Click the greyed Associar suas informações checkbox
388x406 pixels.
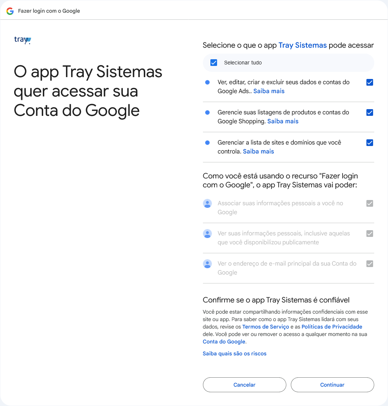pyautogui.click(x=370, y=203)
